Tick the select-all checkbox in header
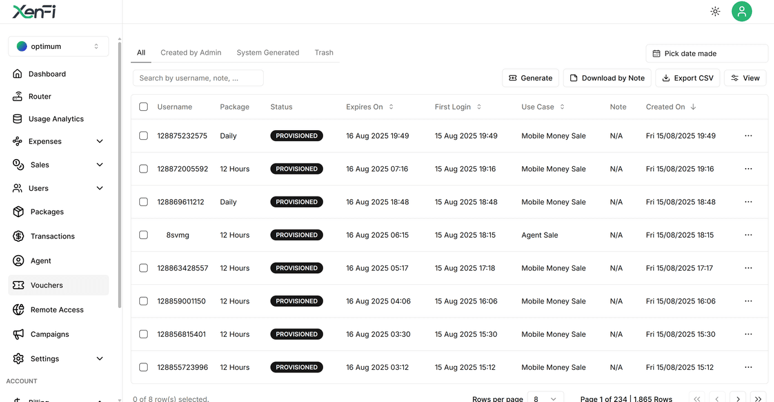Viewport: 774px width, 402px height. tap(144, 107)
